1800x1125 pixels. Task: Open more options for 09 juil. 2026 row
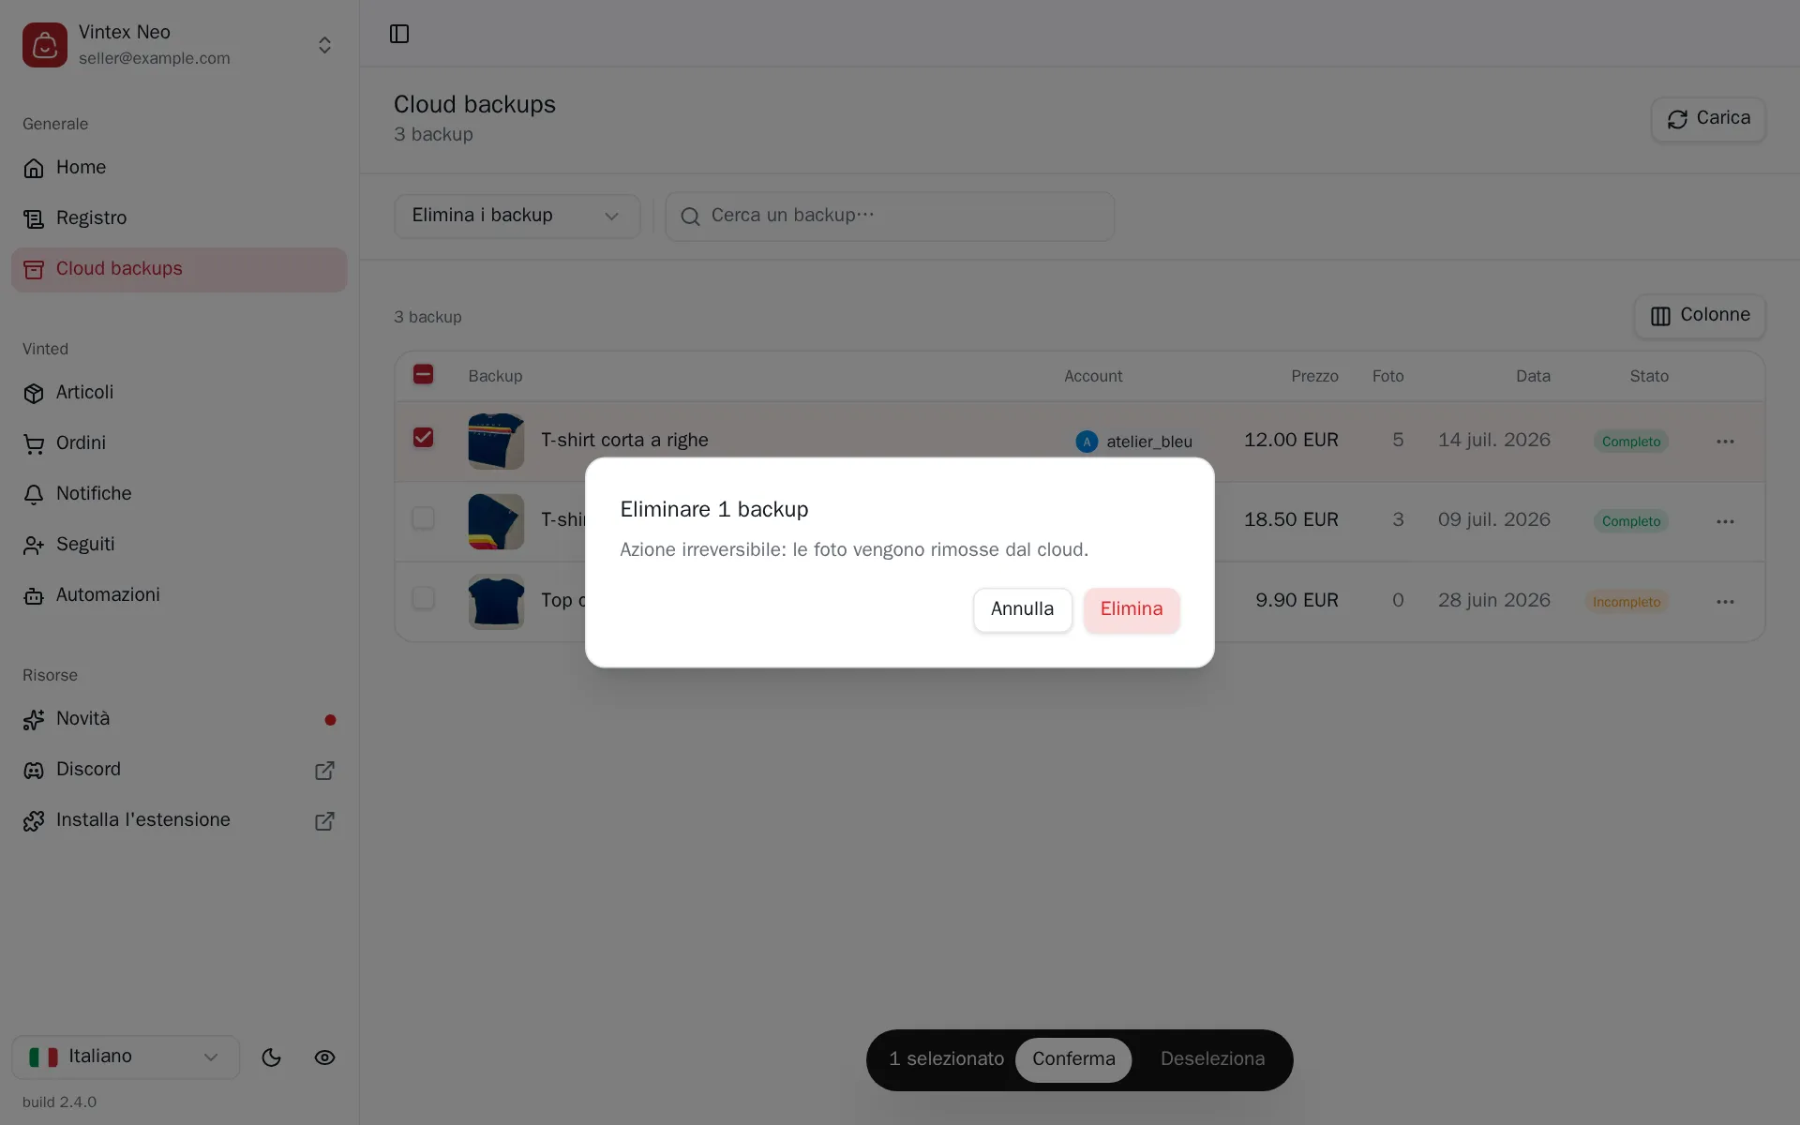click(1725, 521)
